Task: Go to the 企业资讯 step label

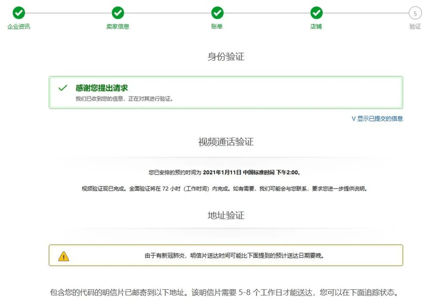Action: tap(19, 27)
